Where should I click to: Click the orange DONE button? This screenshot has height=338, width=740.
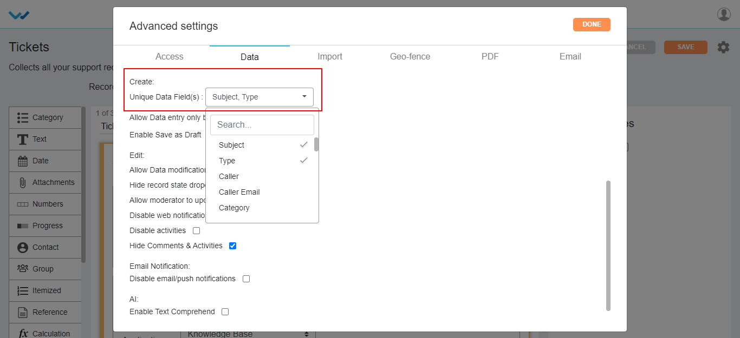tap(592, 24)
